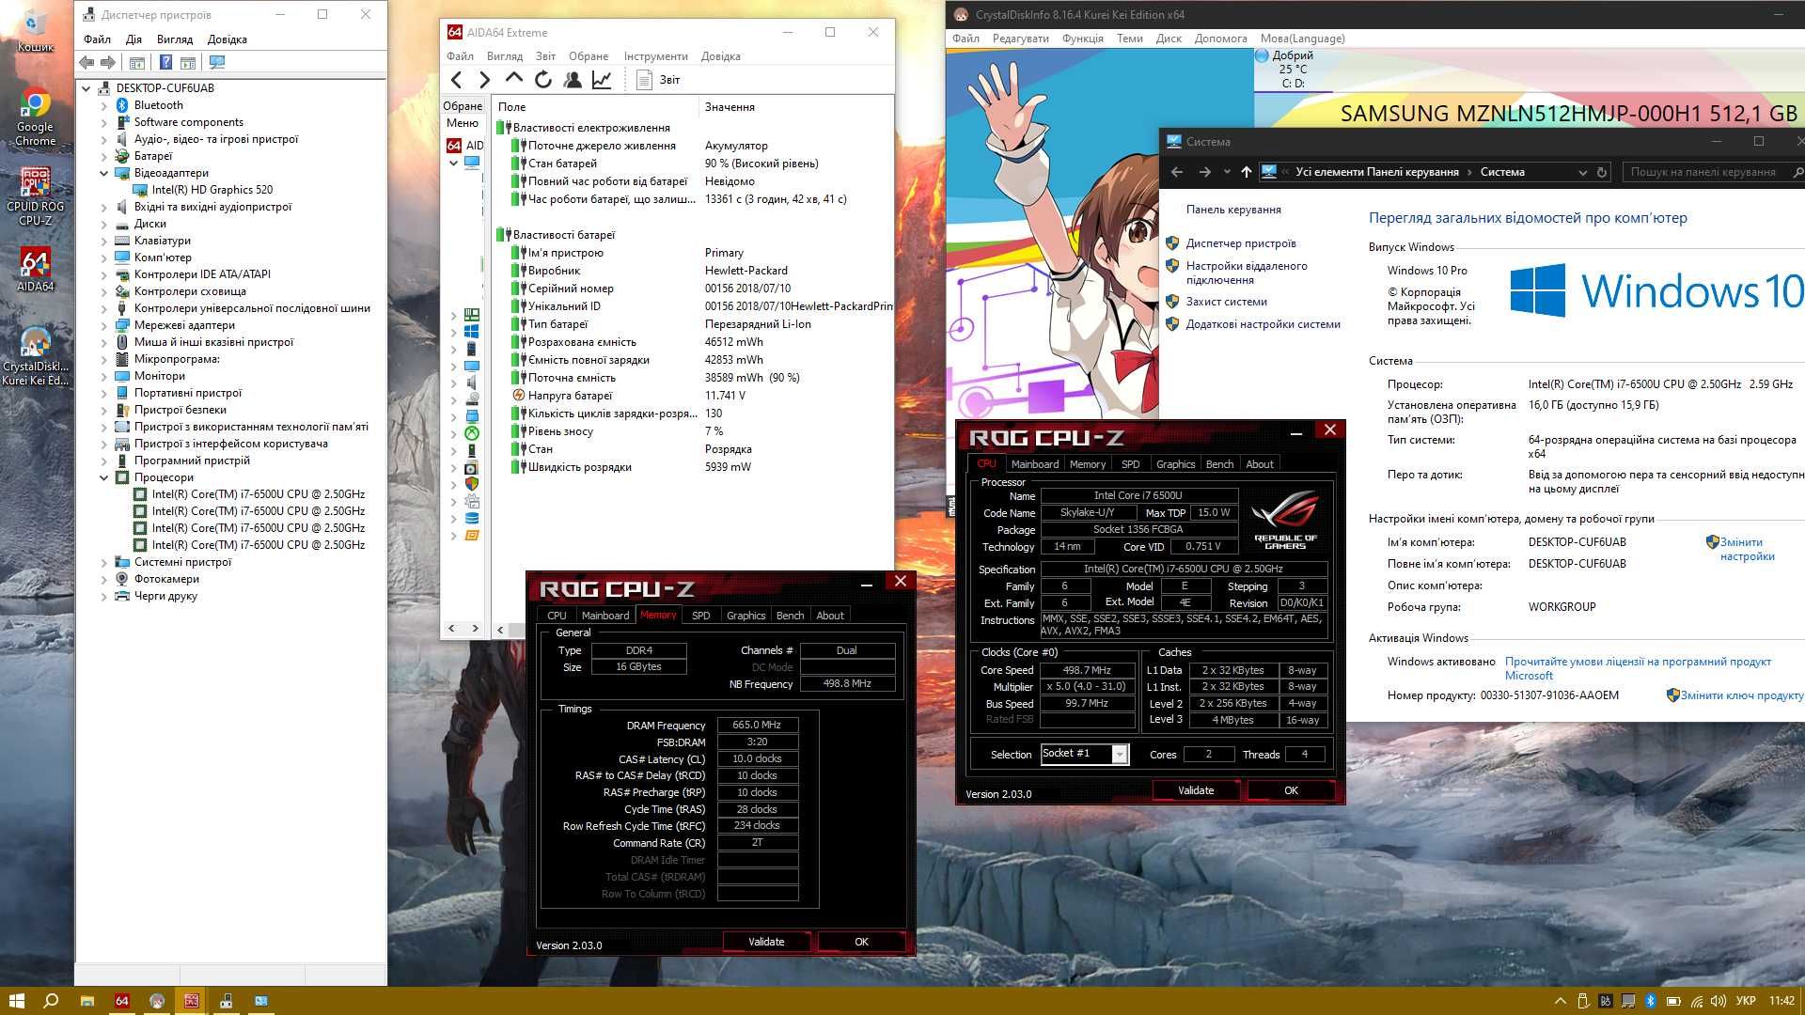Open CrystalDiskInfo Kurei Kei desktop shortcut
The width and height of the screenshot is (1805, 1015).
[x=35, y=357]
